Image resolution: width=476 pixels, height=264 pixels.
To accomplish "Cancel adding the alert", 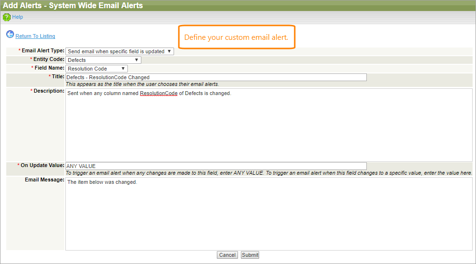I will click(x=227, y=255).
